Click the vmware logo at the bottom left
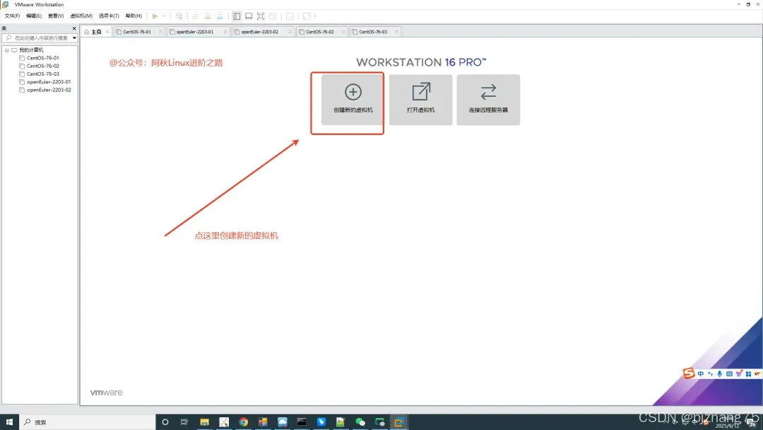The width and height of the screenshot is (763, 430). click(106, 393)
